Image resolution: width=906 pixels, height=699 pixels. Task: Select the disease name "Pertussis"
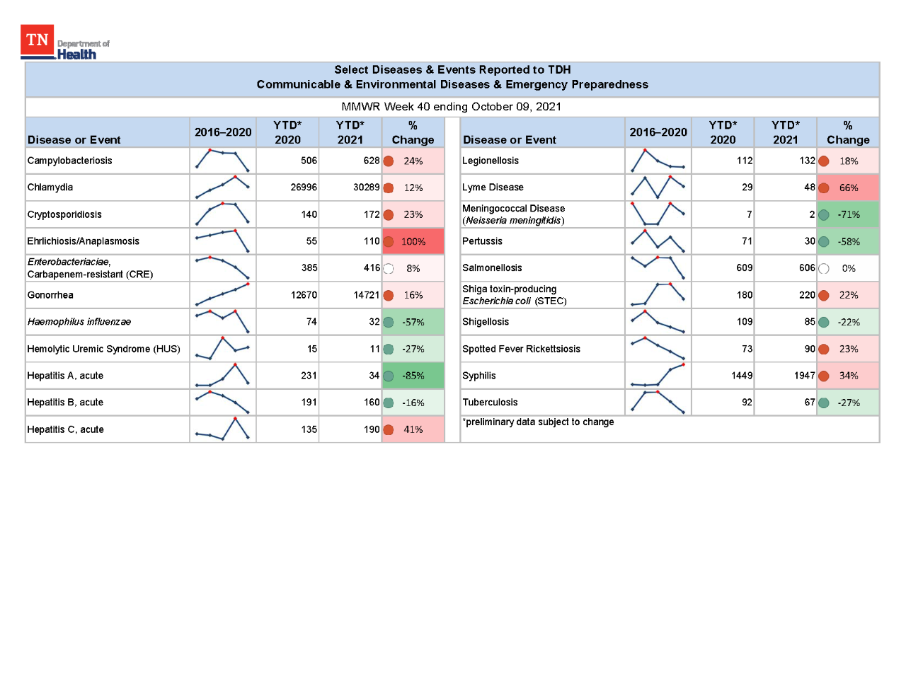coord(482,241)
